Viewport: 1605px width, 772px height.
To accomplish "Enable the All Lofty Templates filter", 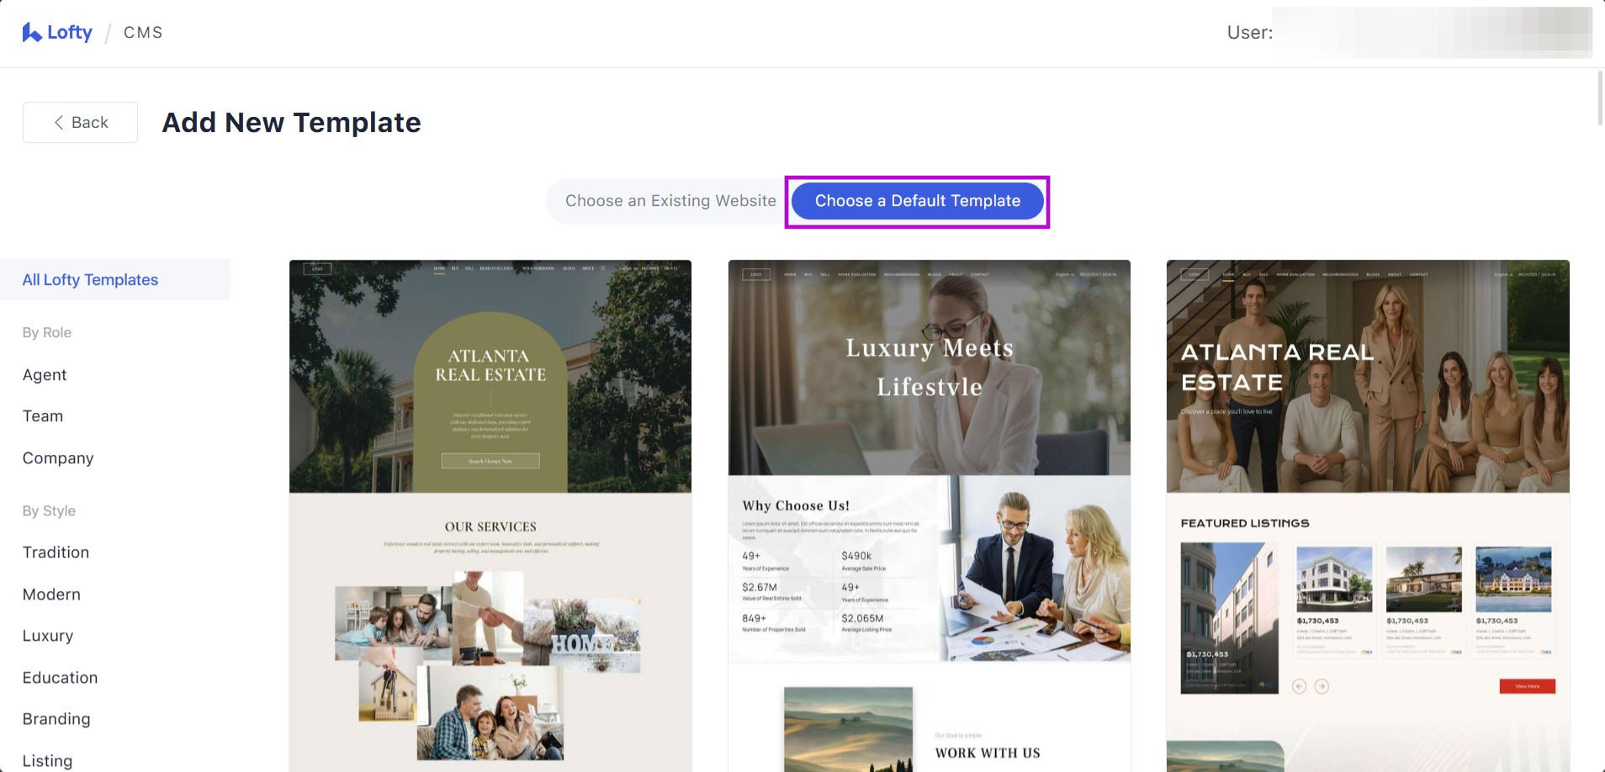I will tap(90, 279).
